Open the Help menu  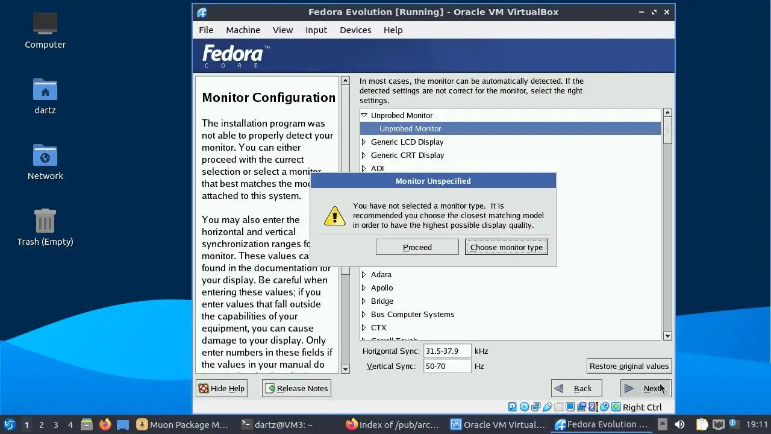click(393, 30)
